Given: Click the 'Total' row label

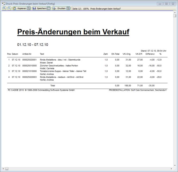Looking at the screenshot, I should tap(53, 86).
